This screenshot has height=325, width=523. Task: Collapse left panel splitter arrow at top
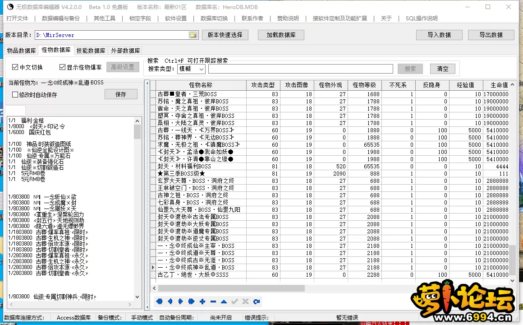click(x=147, y=83)
